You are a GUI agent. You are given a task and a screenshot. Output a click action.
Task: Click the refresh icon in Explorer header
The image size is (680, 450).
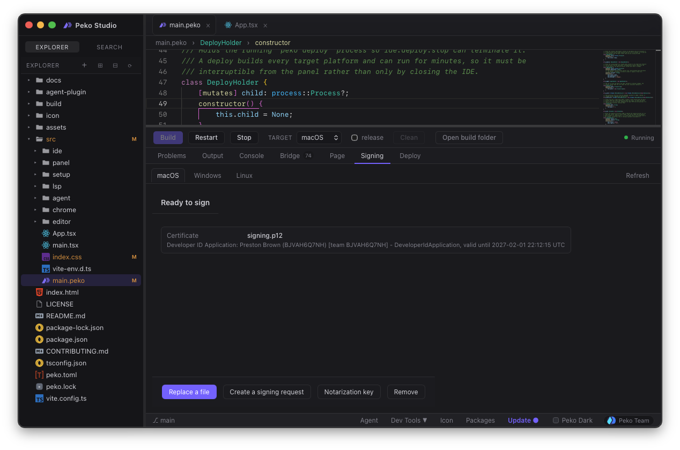pos(130,65)
